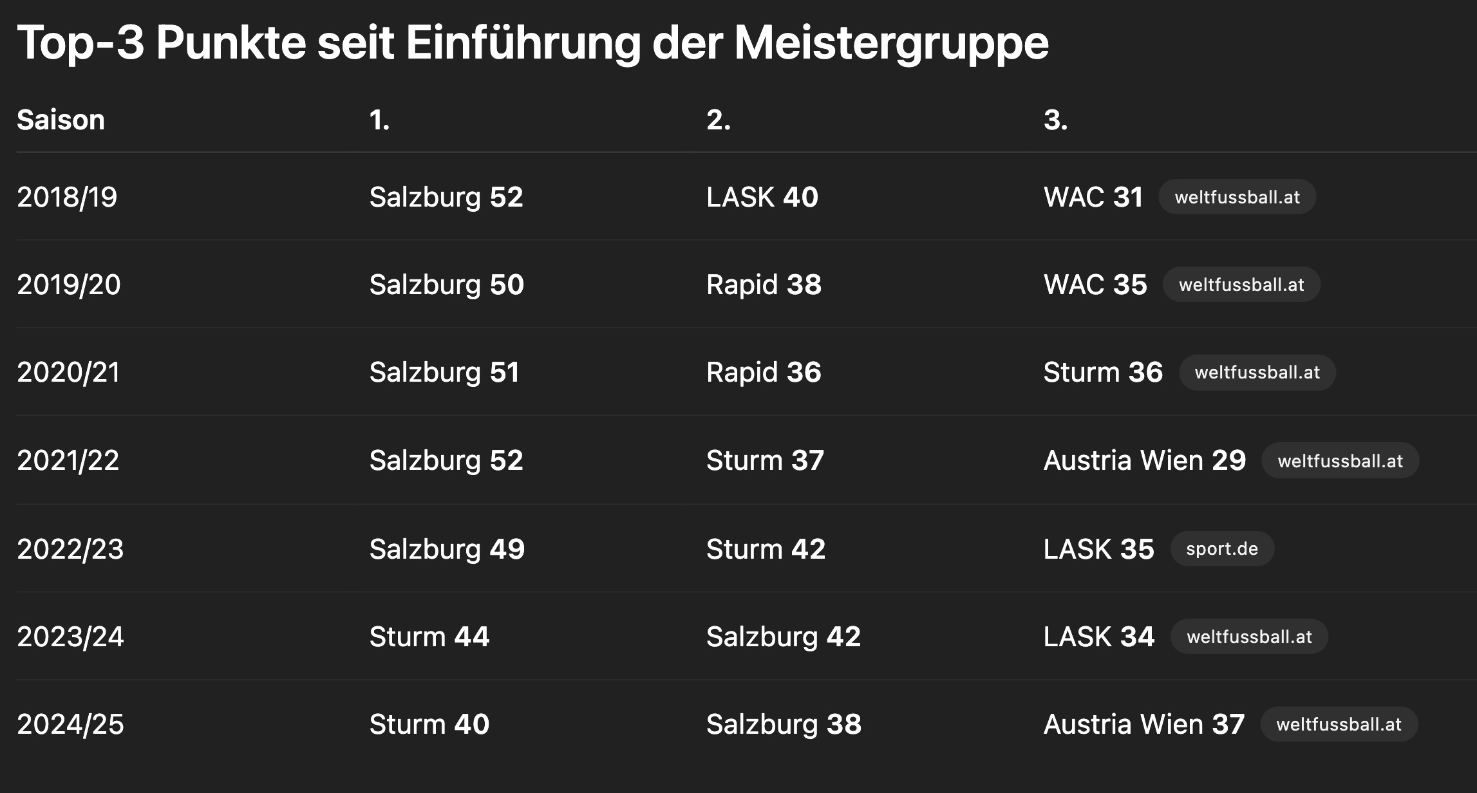The image size is (1477, 793).
Task: Click the Sturm 37 cell
Action: click(x=765, y=460)
